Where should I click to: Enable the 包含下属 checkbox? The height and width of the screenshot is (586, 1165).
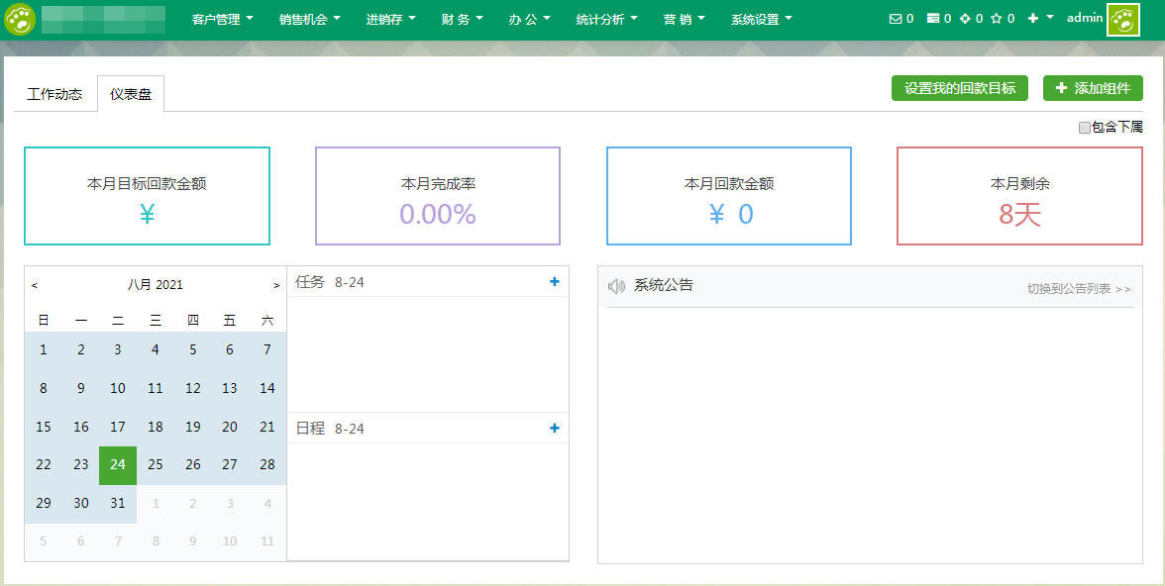[1086, 127]
